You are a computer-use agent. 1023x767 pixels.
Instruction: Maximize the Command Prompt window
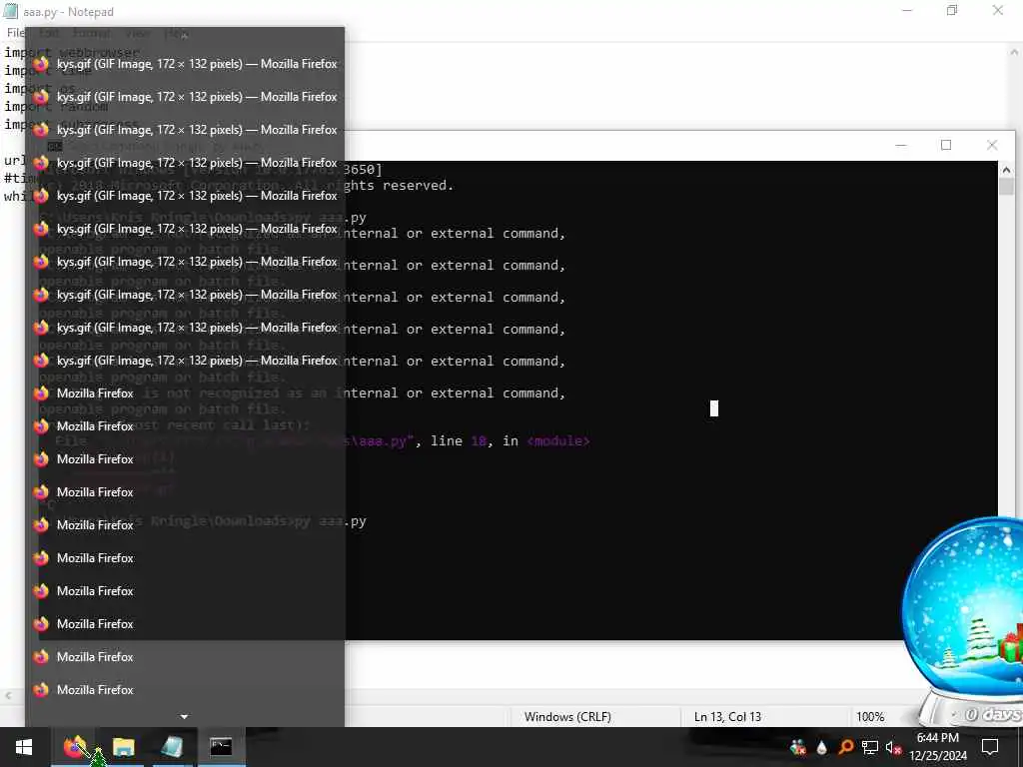tap(946, 145)
